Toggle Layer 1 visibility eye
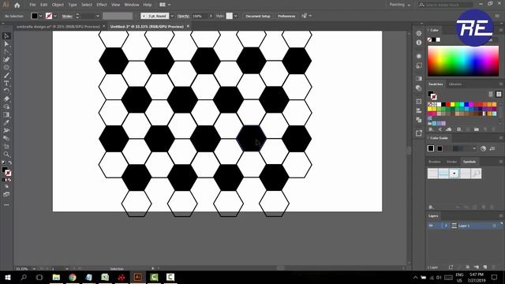Image resolution: width=505 pixels, height=284 pixels. 431,226
